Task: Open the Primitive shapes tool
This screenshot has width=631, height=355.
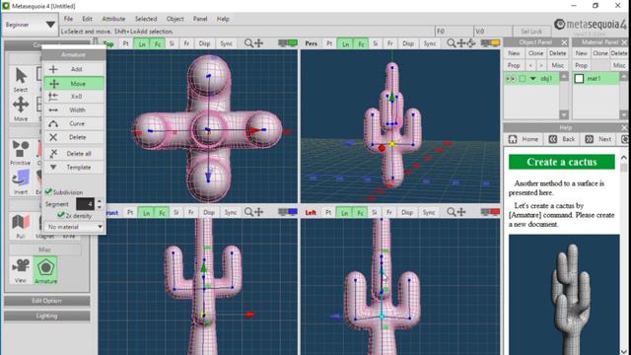Action: 21,153
